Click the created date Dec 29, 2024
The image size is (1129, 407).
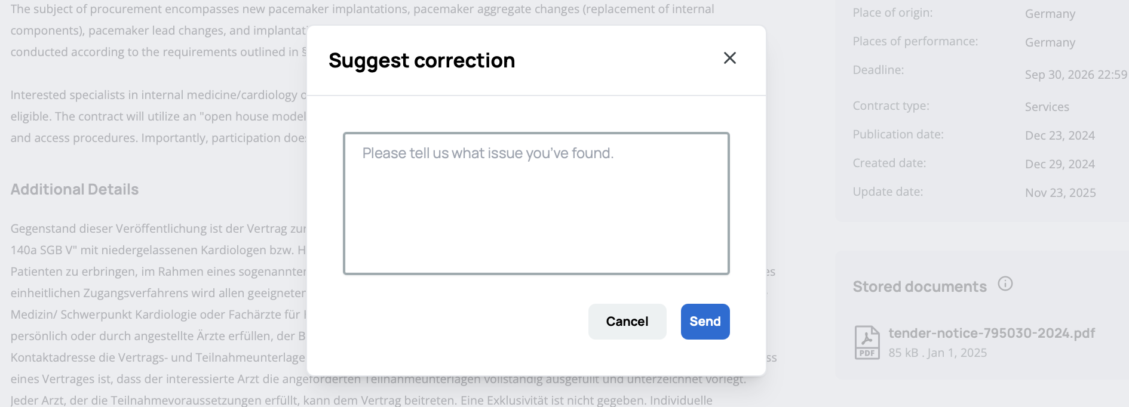point(1060,164)
